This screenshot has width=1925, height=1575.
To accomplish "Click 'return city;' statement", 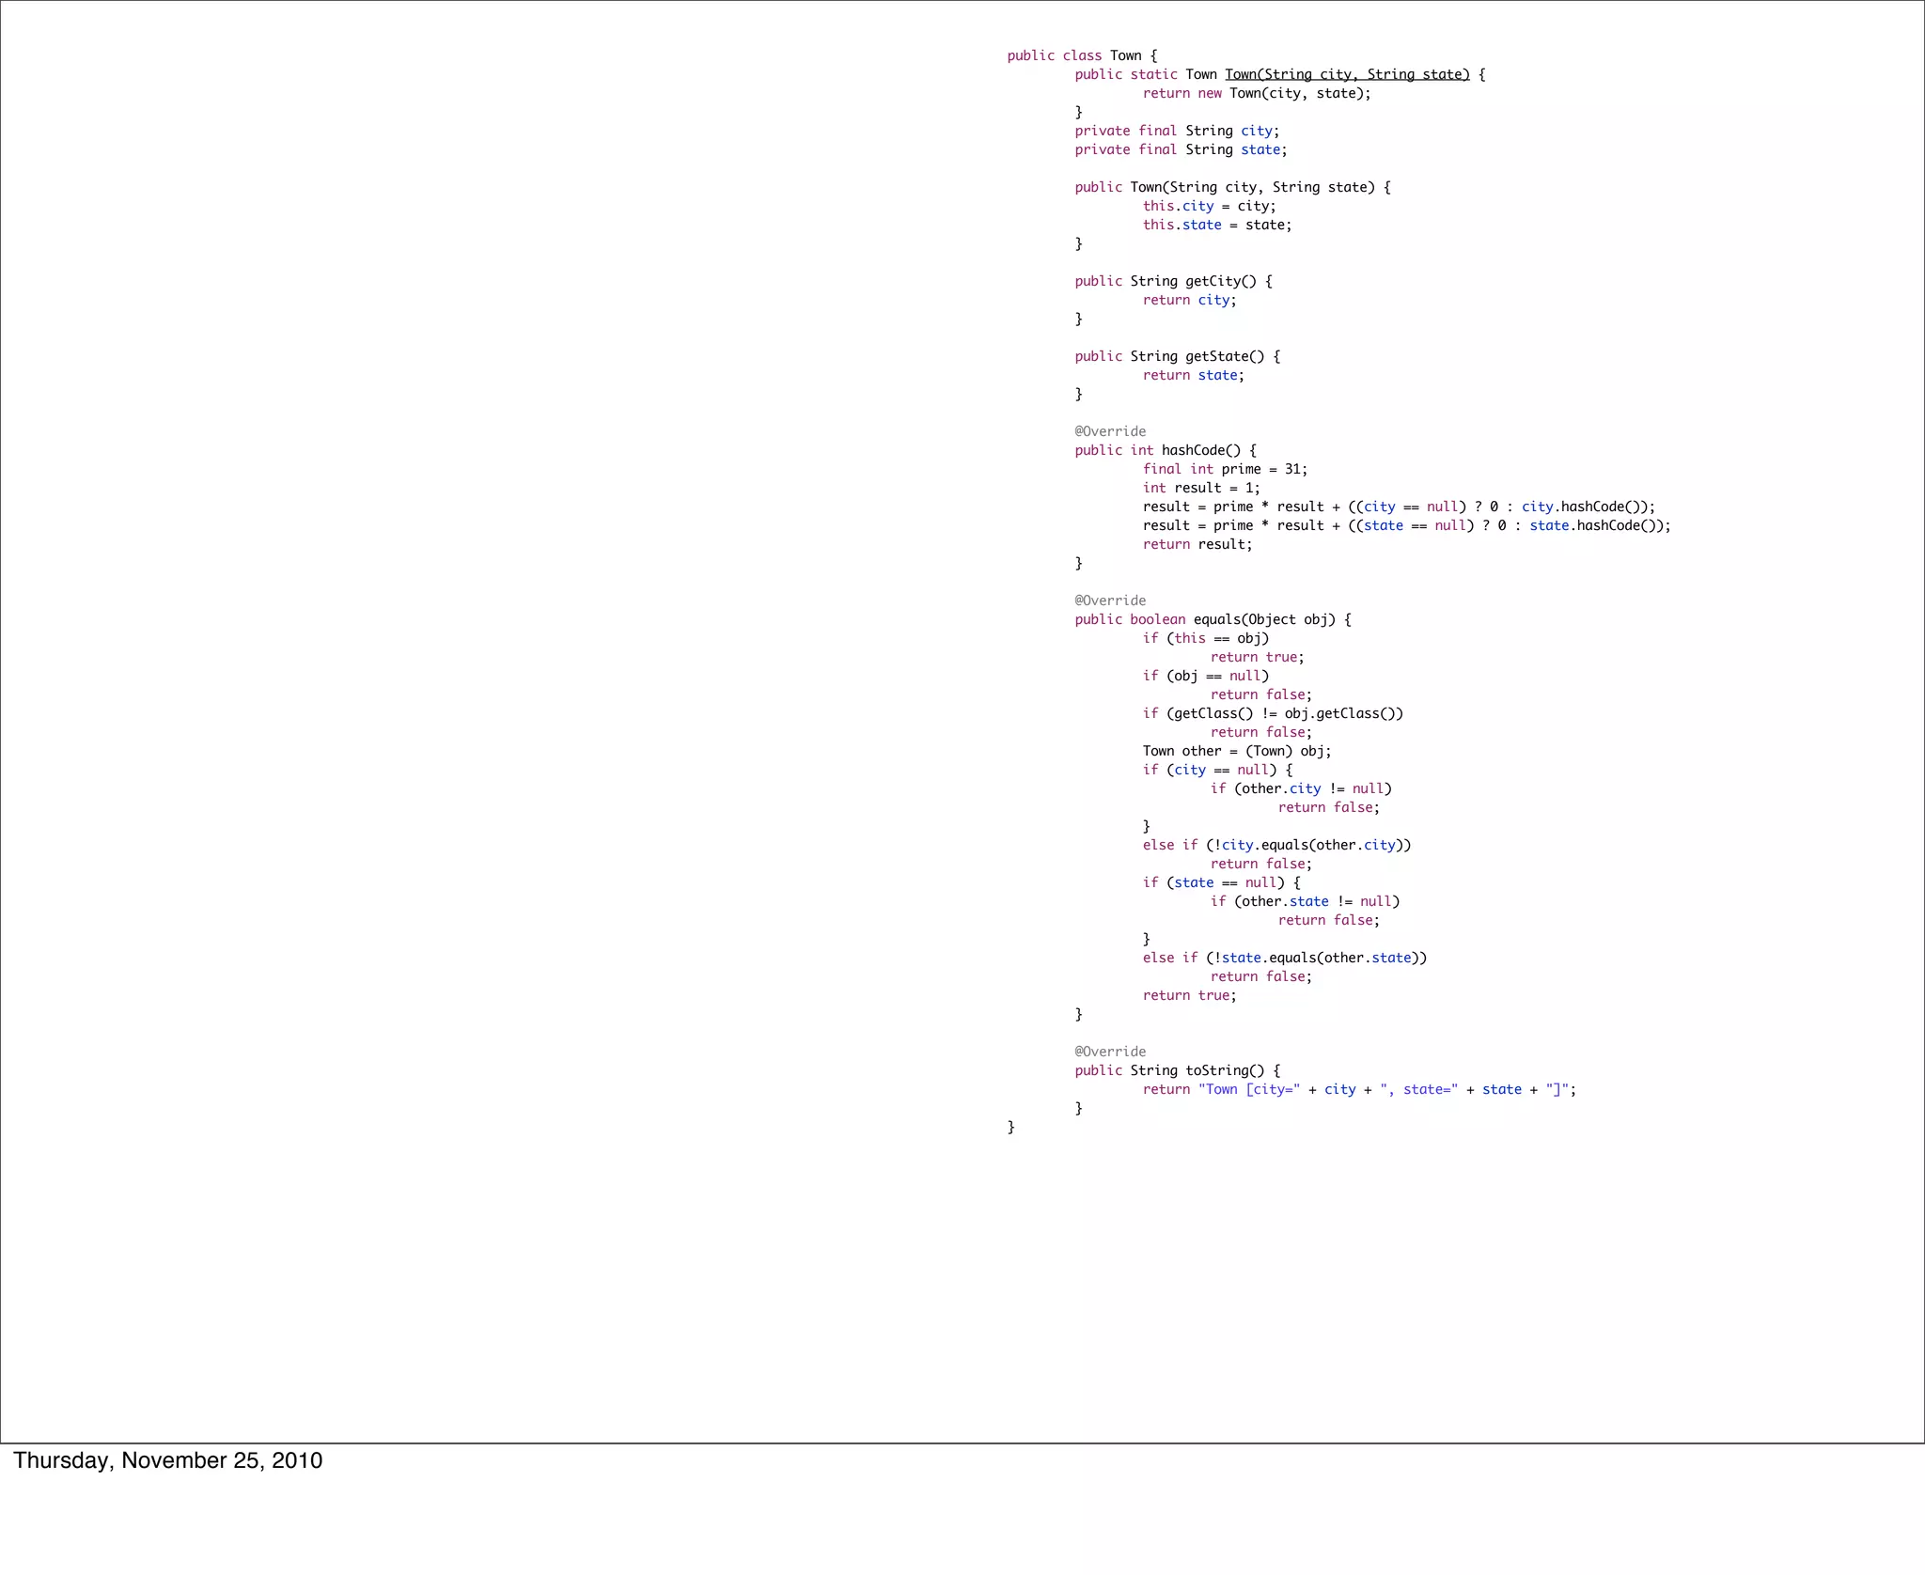I will pyautogui.click(x=1190, y=301).
